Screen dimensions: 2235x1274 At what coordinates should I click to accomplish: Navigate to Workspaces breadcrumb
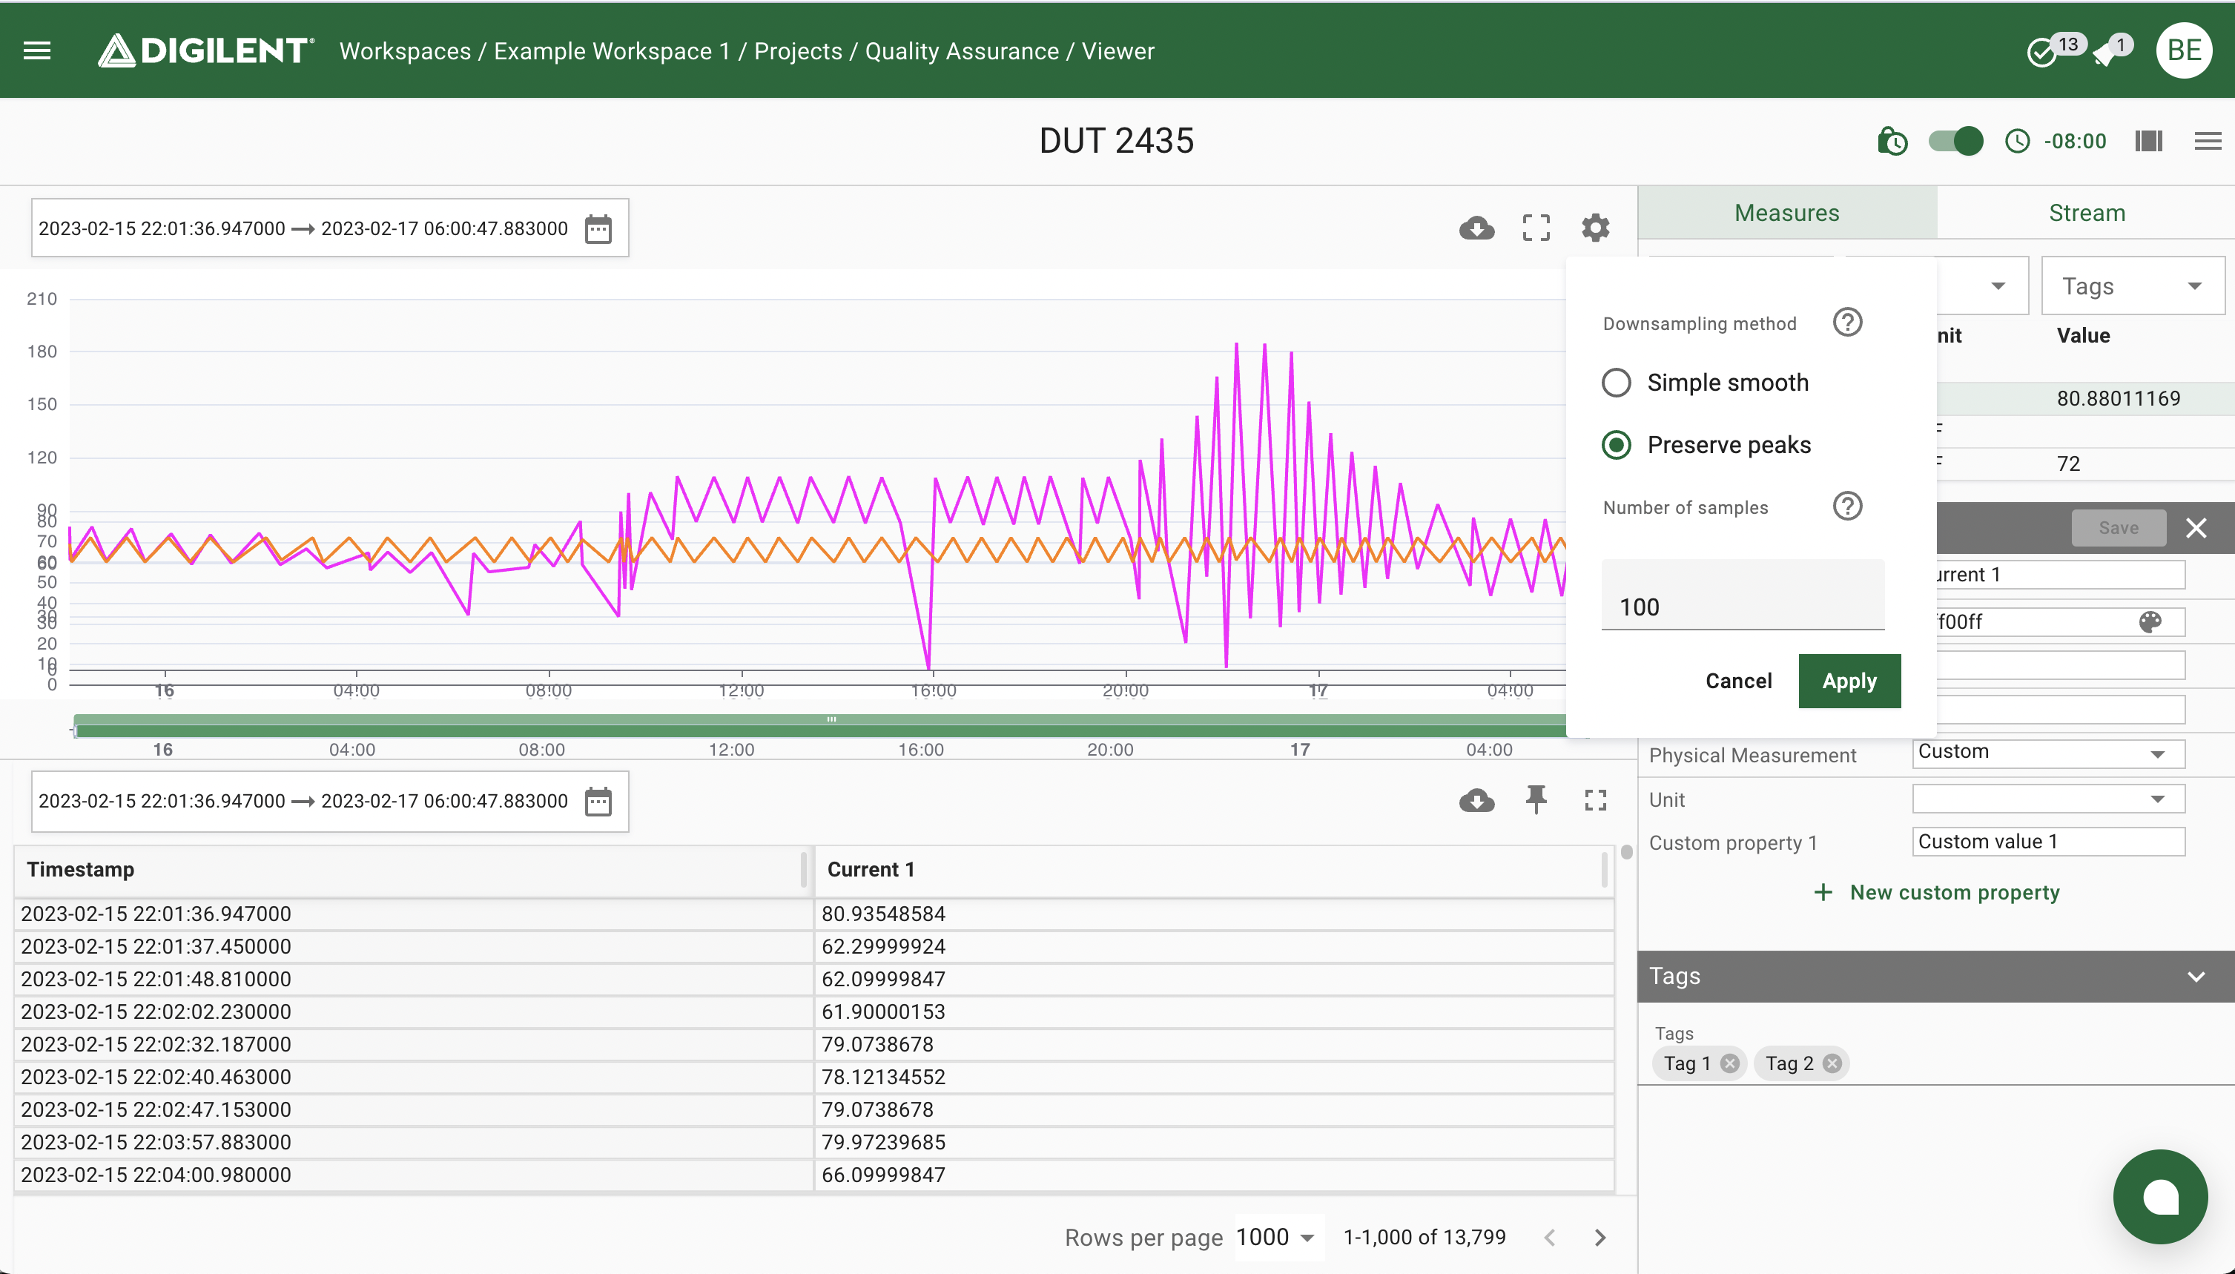[x=405, y=50]
